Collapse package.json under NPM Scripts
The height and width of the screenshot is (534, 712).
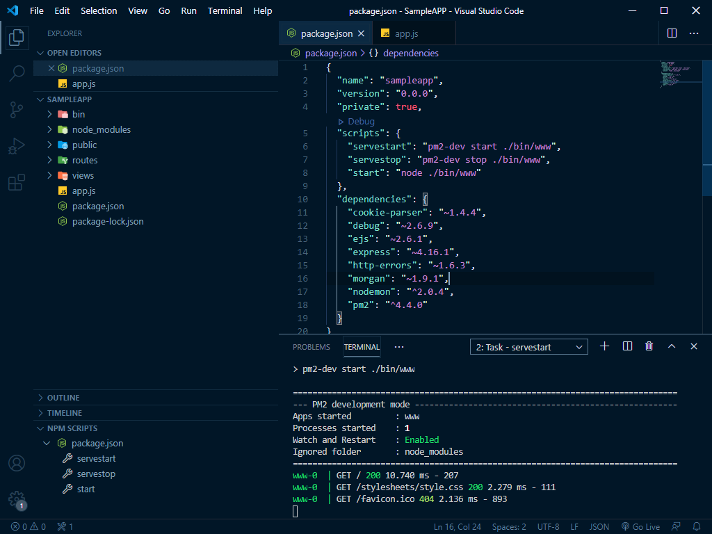pos(47,443)
